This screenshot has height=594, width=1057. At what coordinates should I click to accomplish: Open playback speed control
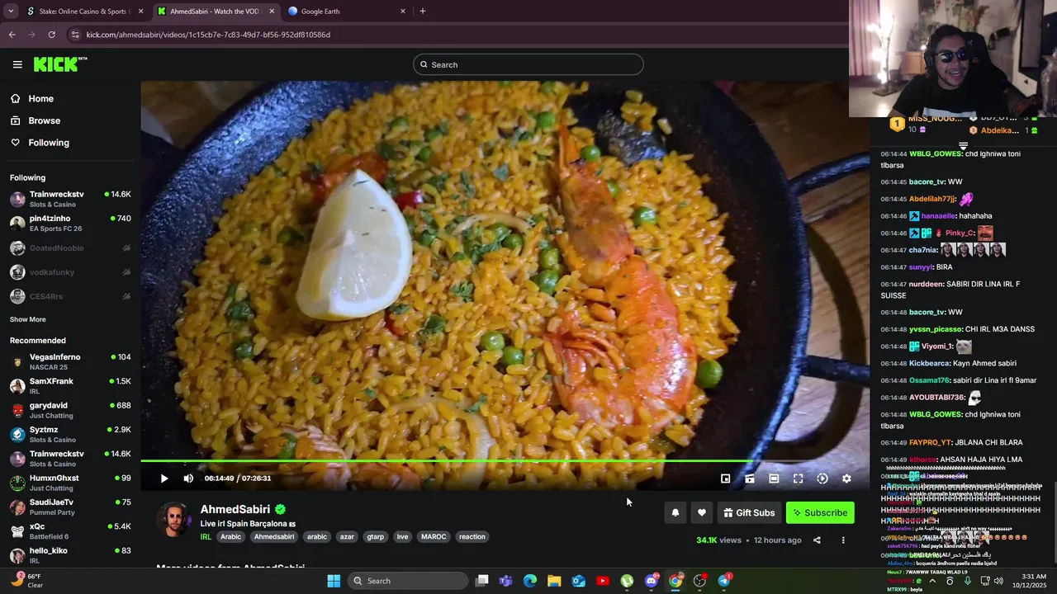(x=822, y=478)
